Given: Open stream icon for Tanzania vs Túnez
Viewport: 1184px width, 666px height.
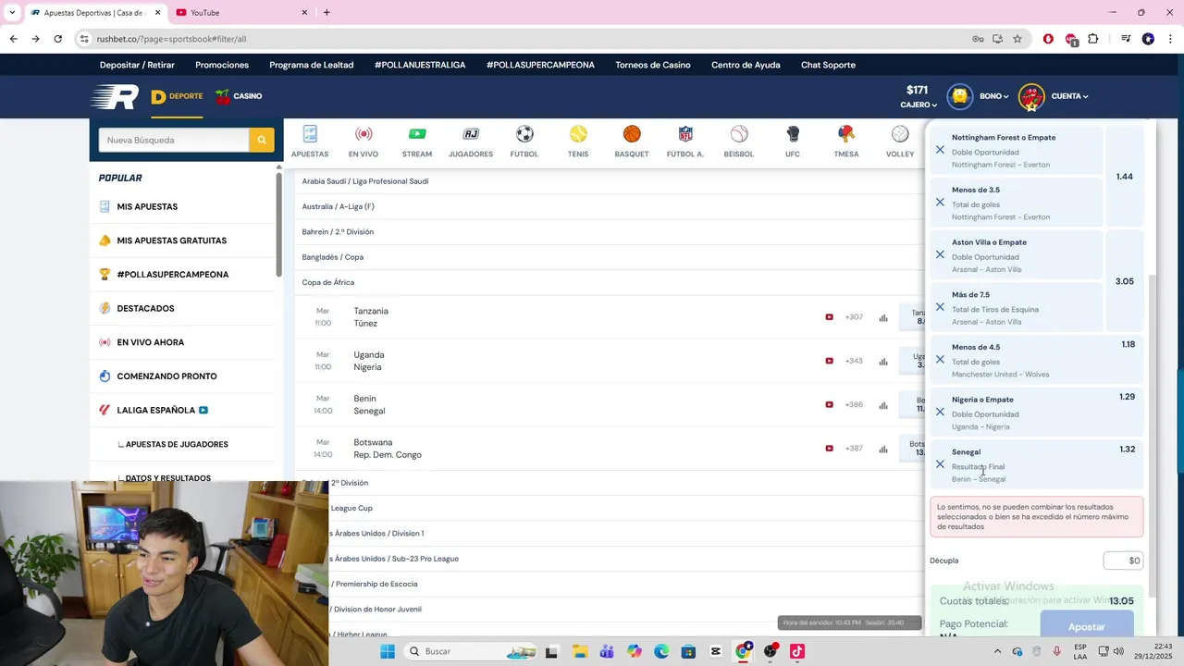Looking at the screenshot, I should [x=829, y=317].
